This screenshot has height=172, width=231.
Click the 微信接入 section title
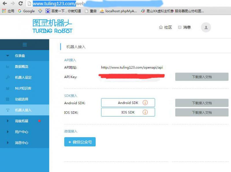pos(71,131)
